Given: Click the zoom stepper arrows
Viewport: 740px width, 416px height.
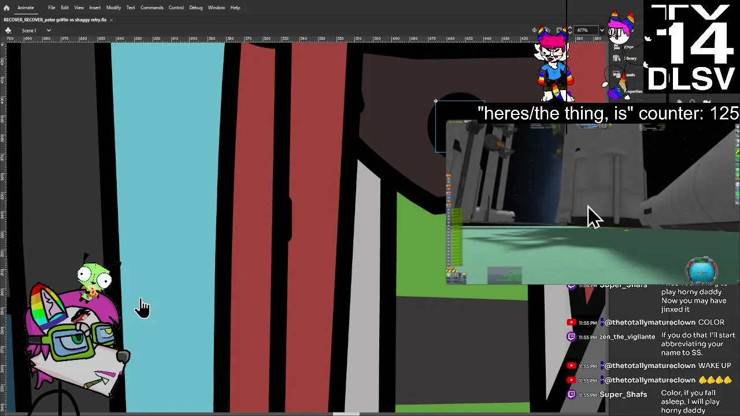Looking at the screenshot, I should coord(570,30).
